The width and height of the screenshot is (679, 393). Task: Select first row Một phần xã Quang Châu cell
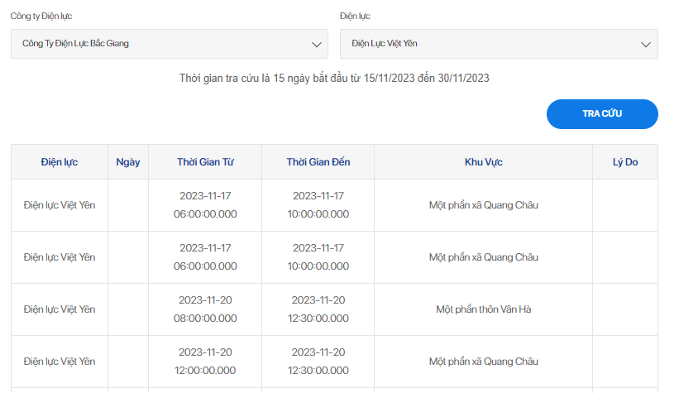pyautogui.click(x=484, y=205)
